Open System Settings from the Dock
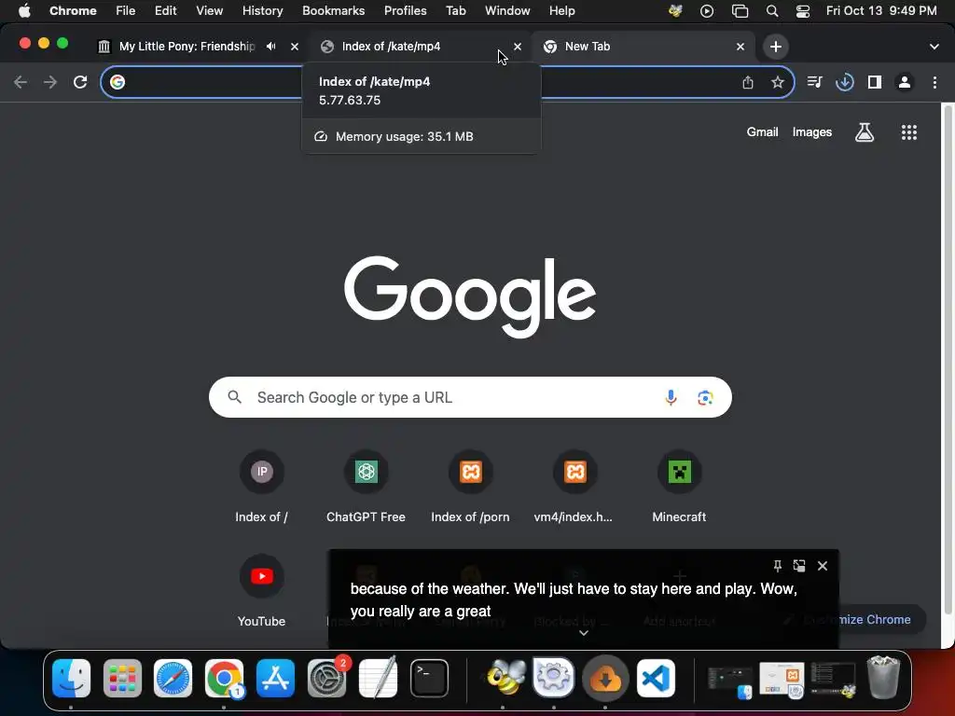 [327, 678]
